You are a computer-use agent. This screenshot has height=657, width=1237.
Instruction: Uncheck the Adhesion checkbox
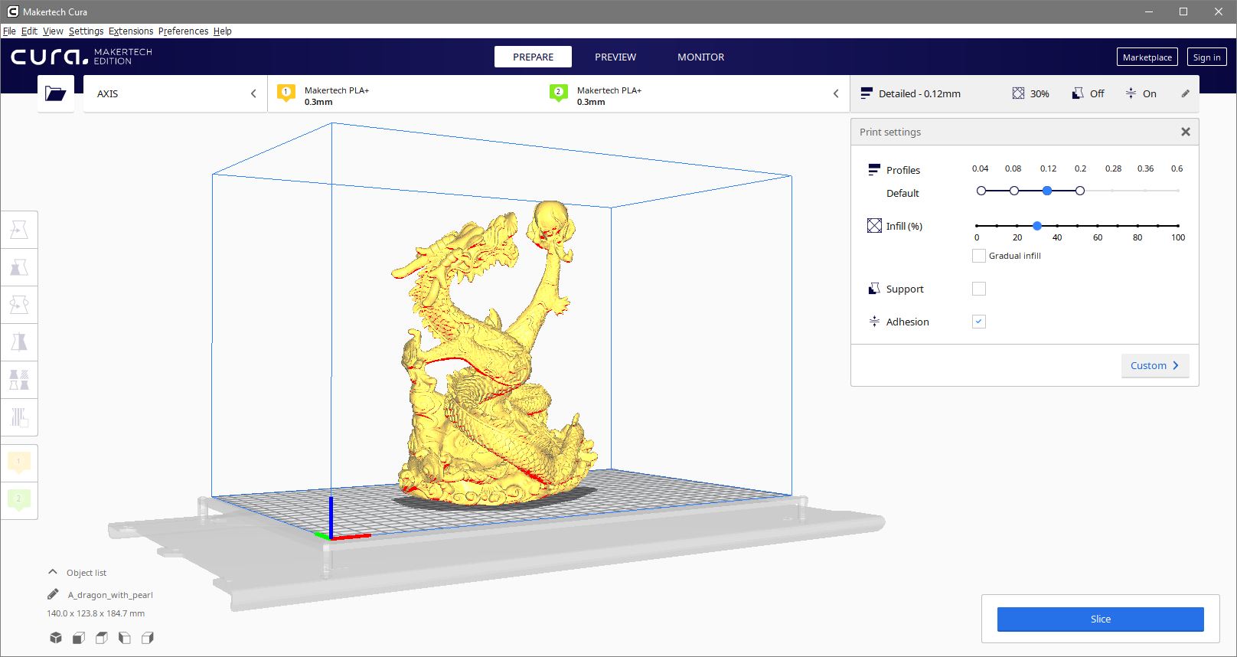coord(978,322)
